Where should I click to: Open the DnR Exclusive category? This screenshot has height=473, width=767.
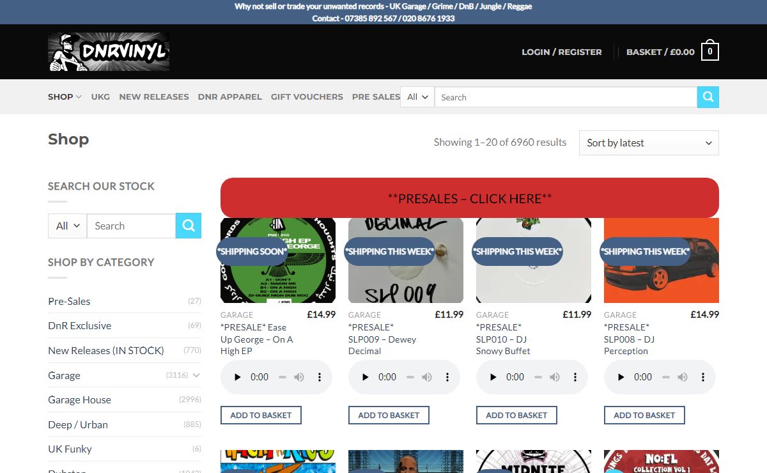point(79,325)
